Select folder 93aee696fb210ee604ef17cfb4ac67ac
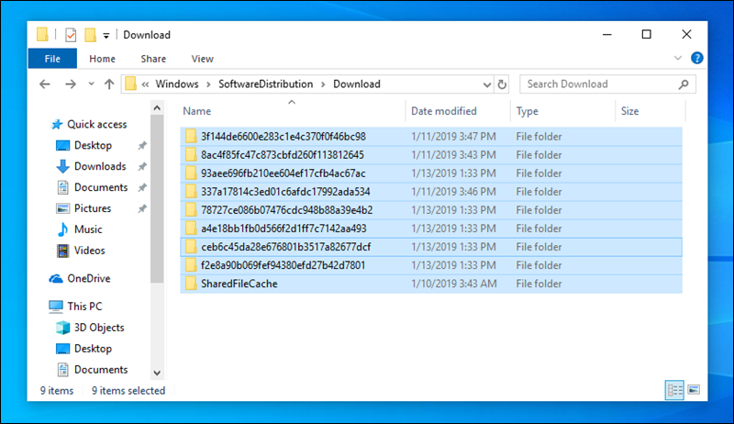Screen dimensions: 734x424 click(430, 173)
